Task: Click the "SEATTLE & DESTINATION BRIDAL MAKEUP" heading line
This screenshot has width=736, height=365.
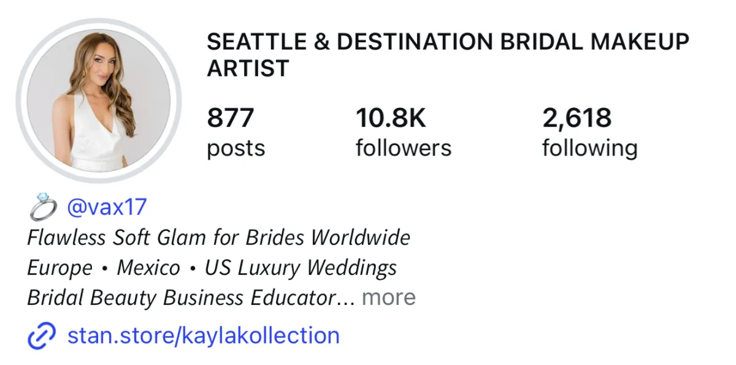Action: (x=448, y=42)
